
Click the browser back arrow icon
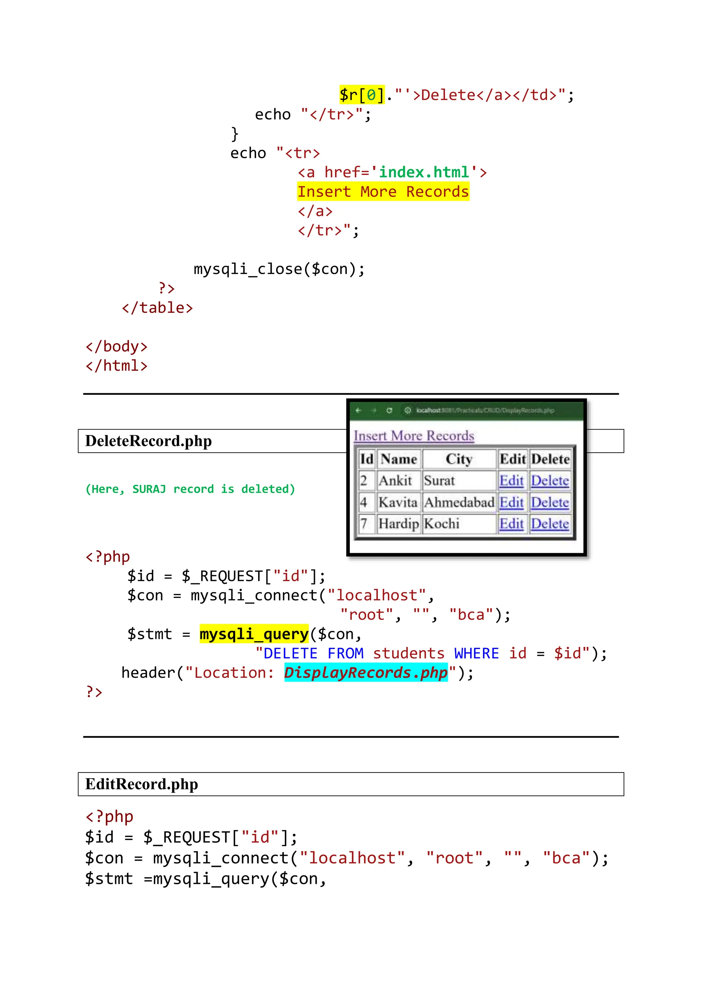pyautogui.click(x=358, y=410)
